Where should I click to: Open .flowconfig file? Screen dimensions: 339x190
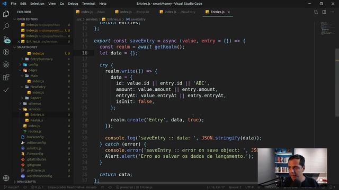click(x=35, y=154)
